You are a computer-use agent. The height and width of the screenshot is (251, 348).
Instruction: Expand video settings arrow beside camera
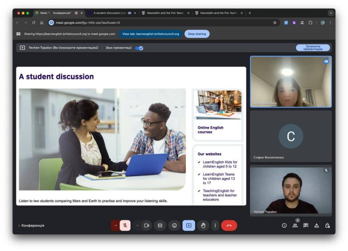click(137, 225)
